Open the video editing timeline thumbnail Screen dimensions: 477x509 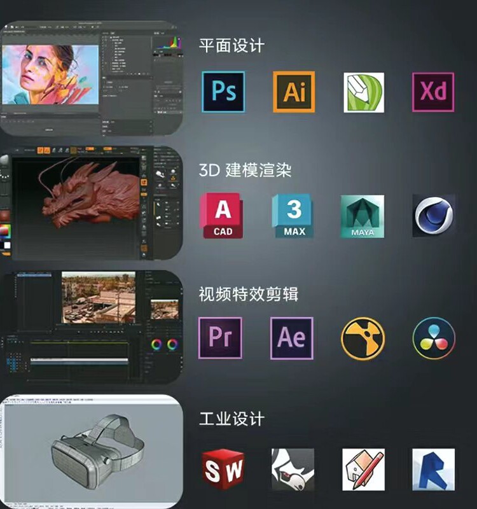92,327
